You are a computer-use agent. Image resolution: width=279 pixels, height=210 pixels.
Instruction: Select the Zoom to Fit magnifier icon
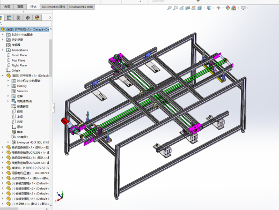pyautogui.click(x=169, y=8)
